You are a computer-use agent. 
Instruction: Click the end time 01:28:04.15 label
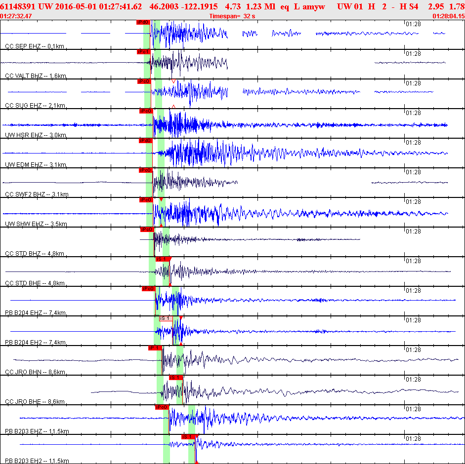pyautogui.click(x=448, y=16)
